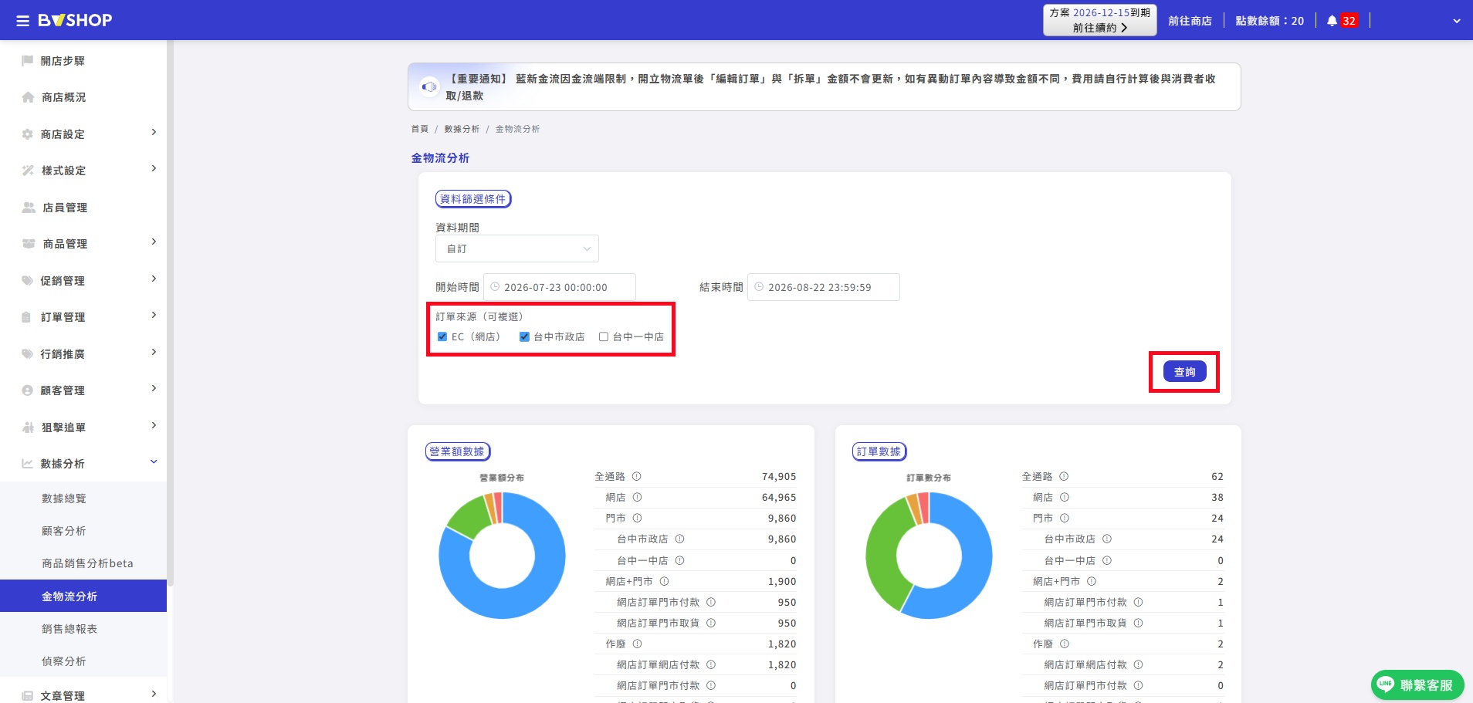Screen dimensions: 1473x703
Task: Check the 台中一中店 checkbox
Action: pos(604,337)
